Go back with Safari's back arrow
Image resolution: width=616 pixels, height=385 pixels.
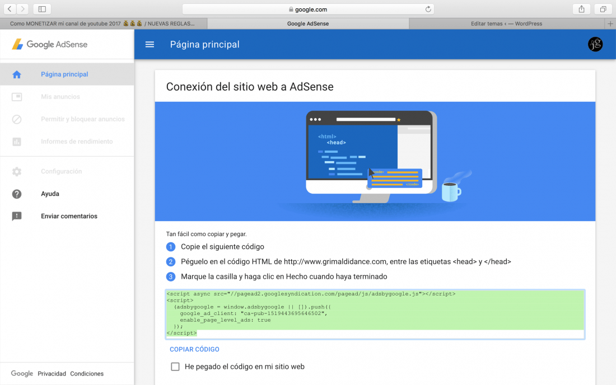(x=10, y=9)
